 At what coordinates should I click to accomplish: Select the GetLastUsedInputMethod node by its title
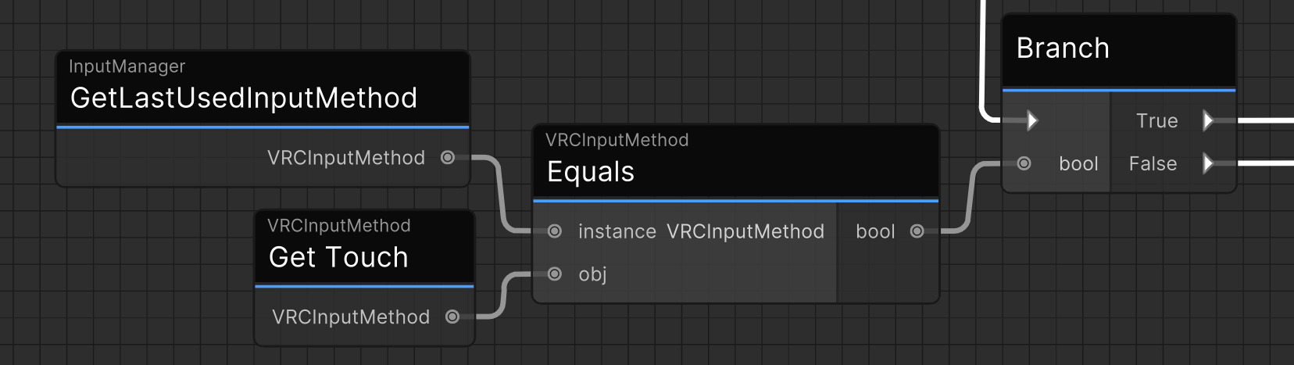coord(244,98)
